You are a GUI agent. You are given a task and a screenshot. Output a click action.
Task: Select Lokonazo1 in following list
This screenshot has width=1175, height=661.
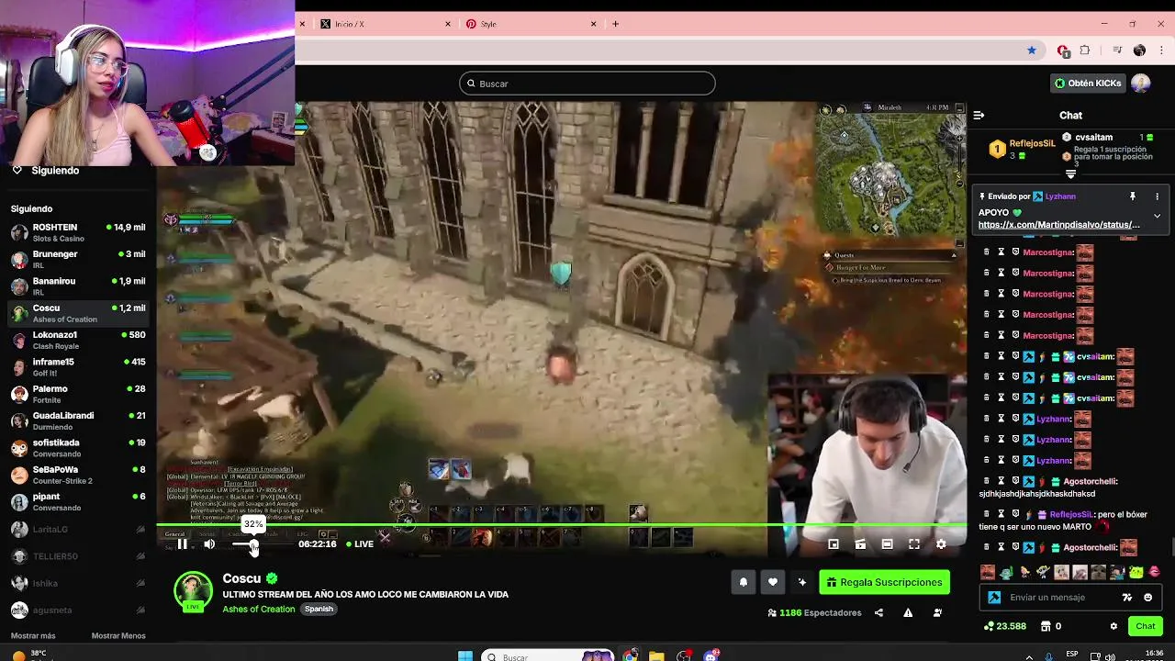(x=78, y=341)
